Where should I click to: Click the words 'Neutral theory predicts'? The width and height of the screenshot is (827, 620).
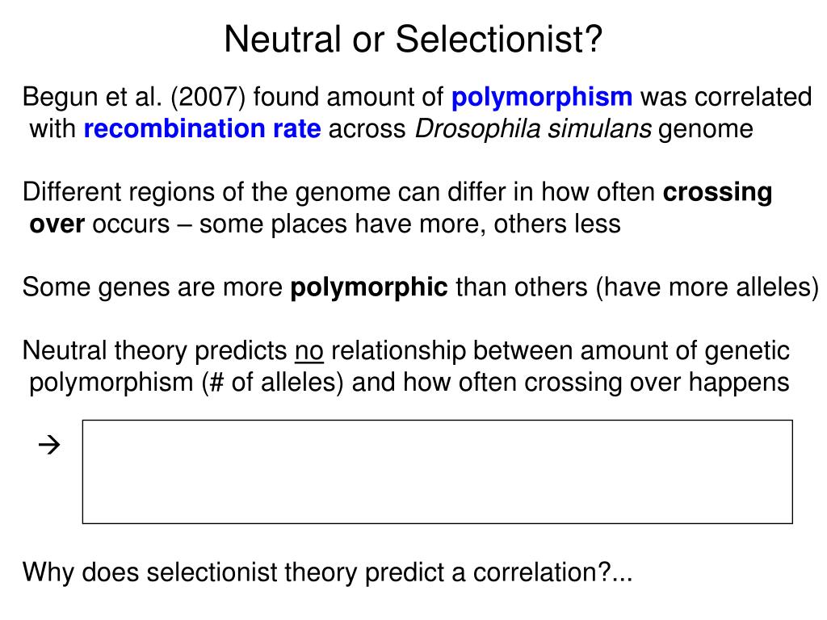click(x=155, y=352)
